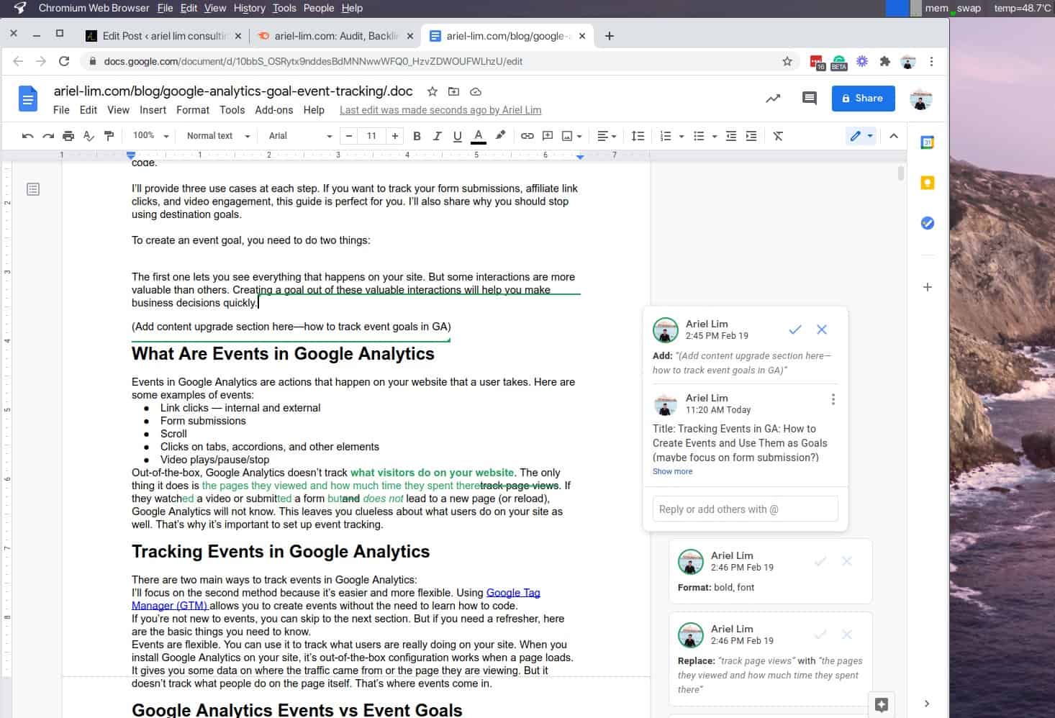1055x718 pixels.
Task: Open comment history icon
Action: [x=810, y=99]
